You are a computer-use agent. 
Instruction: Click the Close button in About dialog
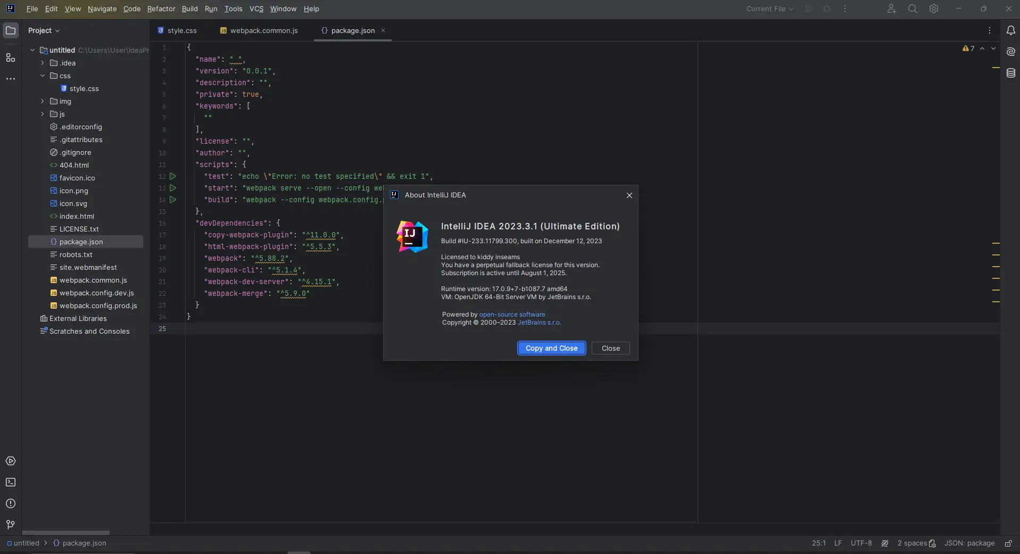(x=610, y=348)
